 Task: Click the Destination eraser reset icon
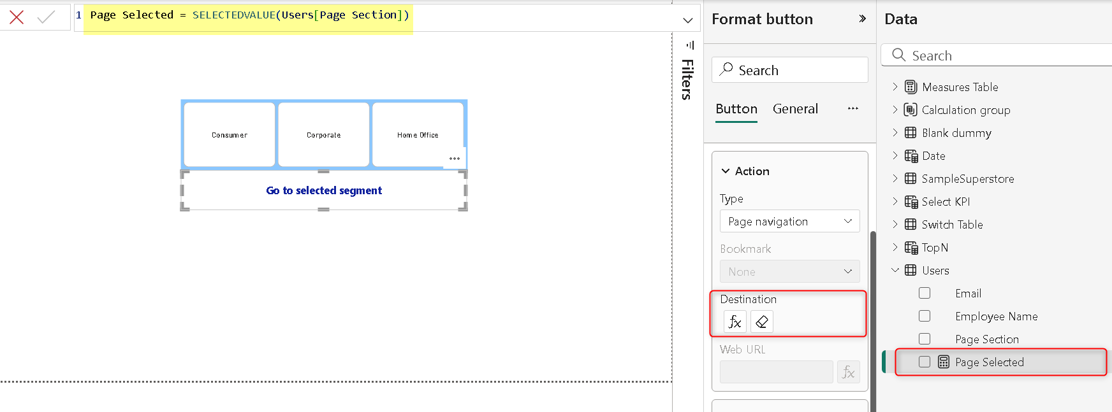[761, 322]
